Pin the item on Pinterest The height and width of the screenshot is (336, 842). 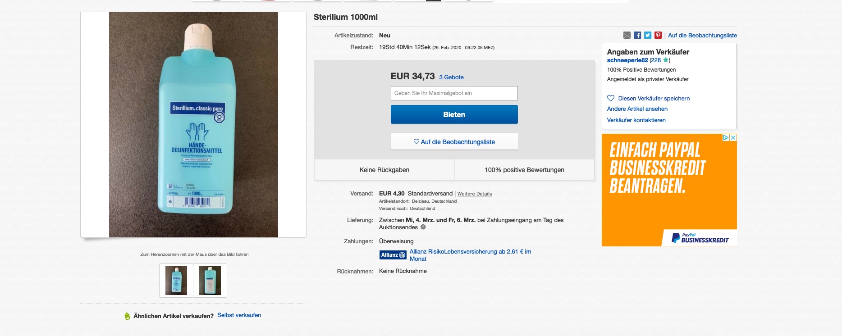[x=658, y=35]
